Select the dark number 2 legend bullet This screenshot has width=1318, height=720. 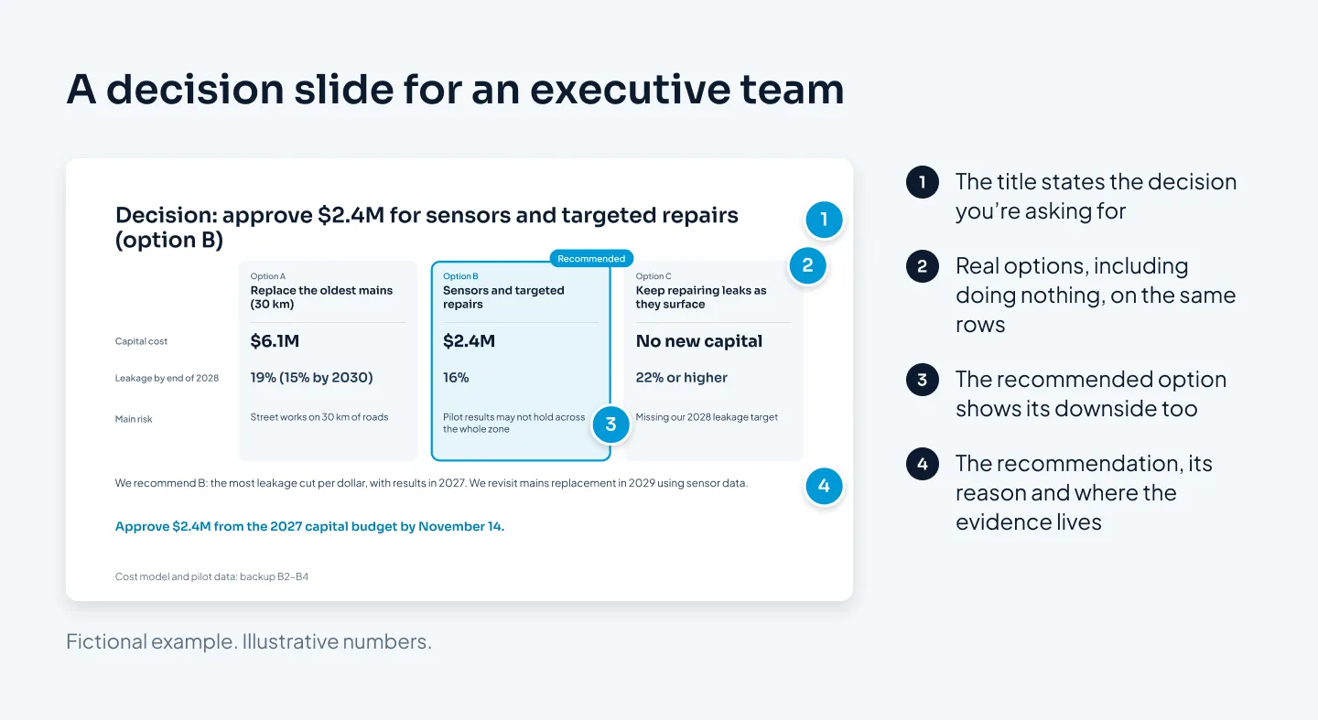tap(922, 266)
